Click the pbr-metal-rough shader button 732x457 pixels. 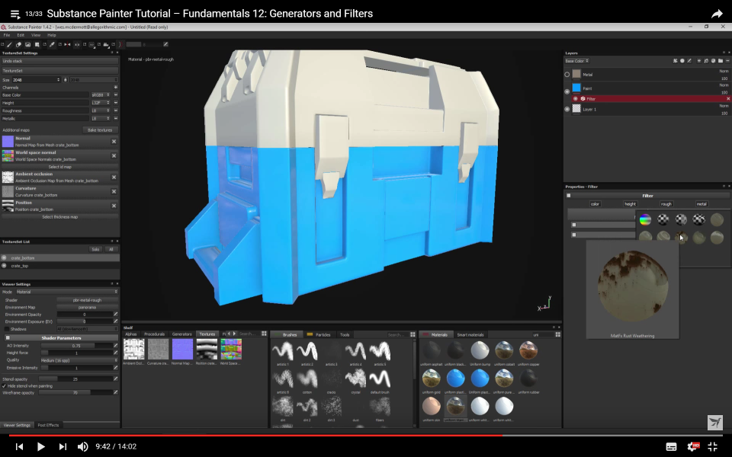point(87,300)
